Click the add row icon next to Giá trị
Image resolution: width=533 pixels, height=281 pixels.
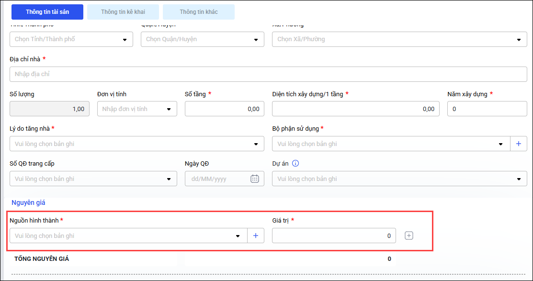408,236
